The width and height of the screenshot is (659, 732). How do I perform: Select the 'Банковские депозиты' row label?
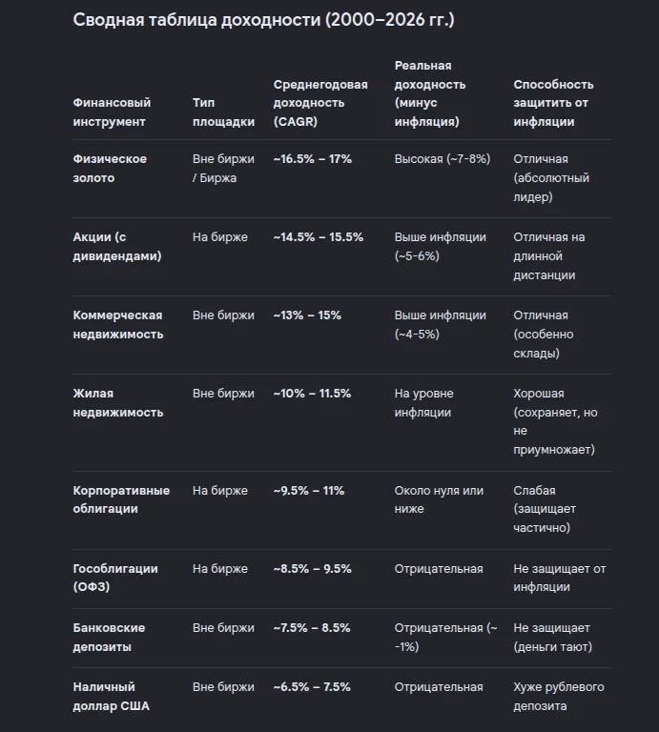click(109, 638)
